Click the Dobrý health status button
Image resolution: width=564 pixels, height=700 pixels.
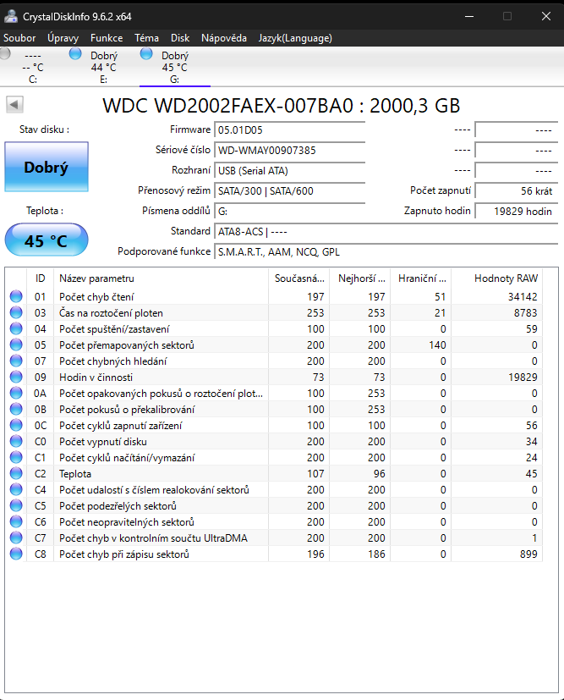(x=47, y=167)
